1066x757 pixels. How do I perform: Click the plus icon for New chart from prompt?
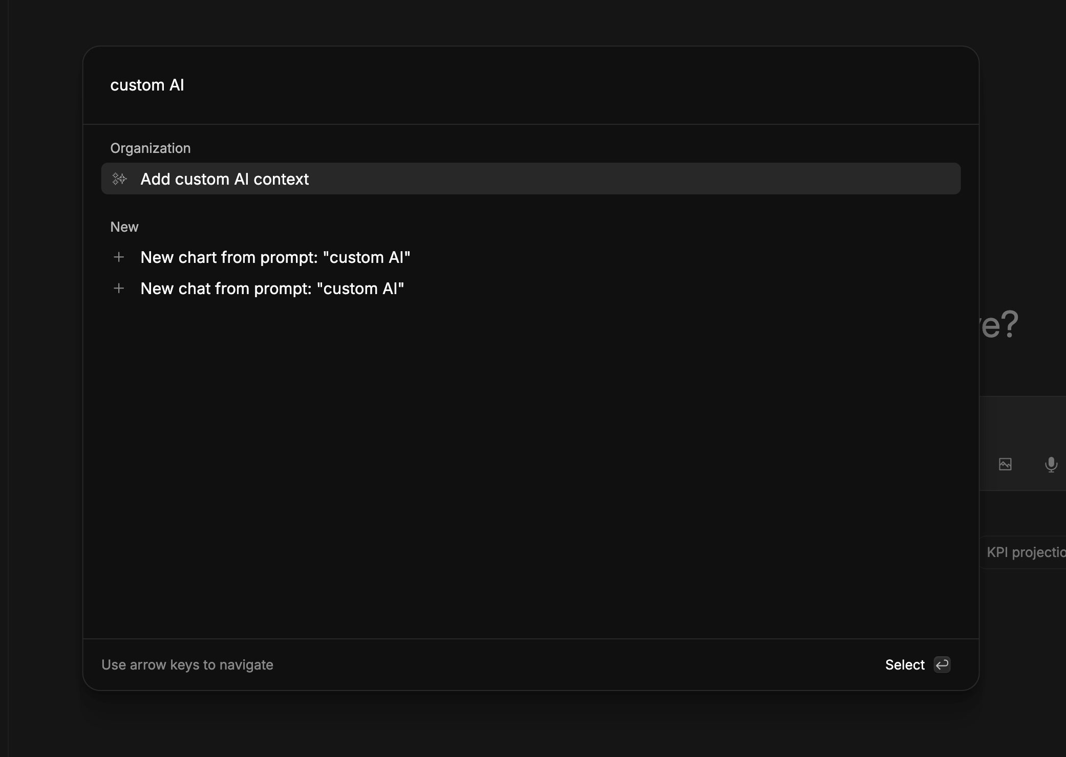tap(119, 257)
